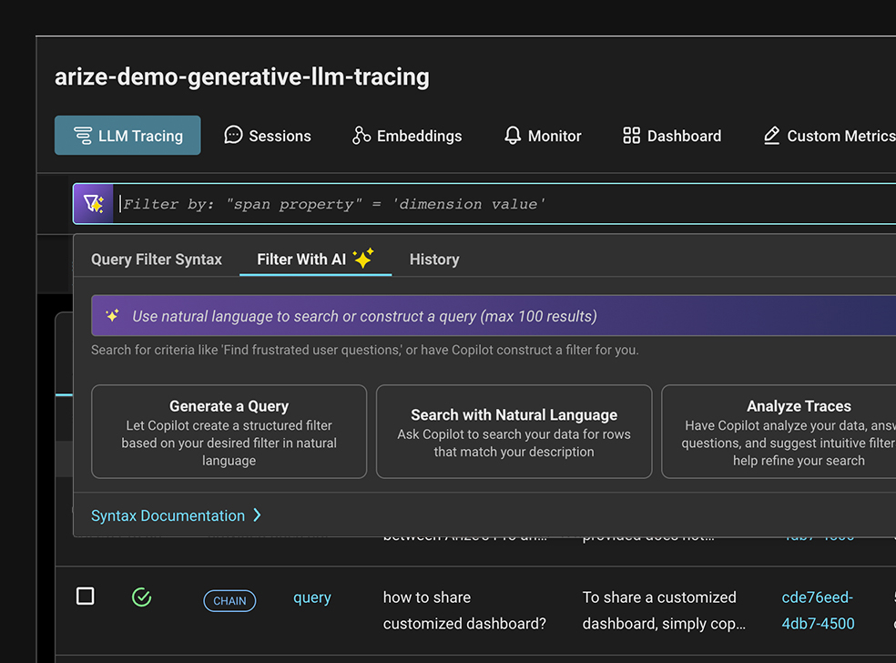Open the 'query' span name link
The image size is (896, 663).
tap(311, 598)
